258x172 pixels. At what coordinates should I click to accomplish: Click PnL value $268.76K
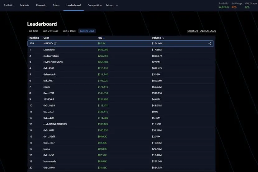(x=103, y=56)
